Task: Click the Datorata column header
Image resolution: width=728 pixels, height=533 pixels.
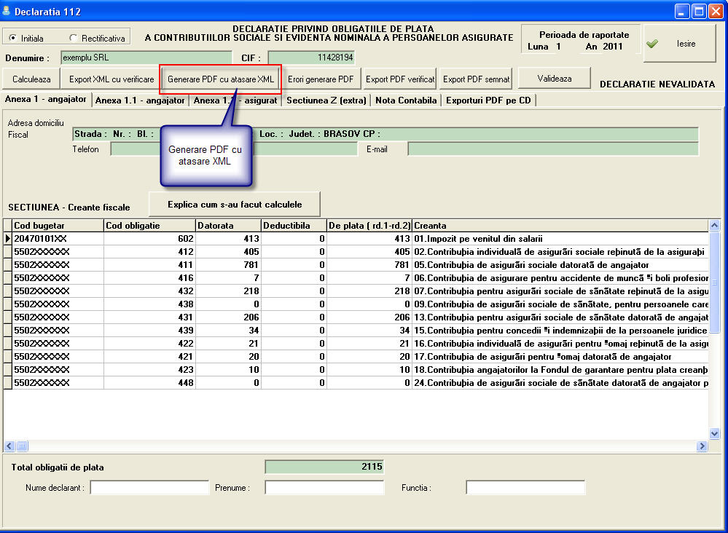Action: [x=228, y=226]
